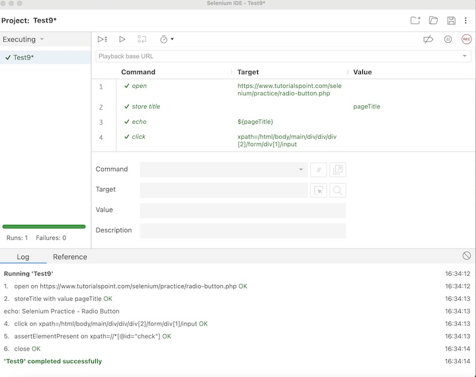Toggle pause on exceptions
Viewport: 476px width, 377px height.
[x=448, y=40]
